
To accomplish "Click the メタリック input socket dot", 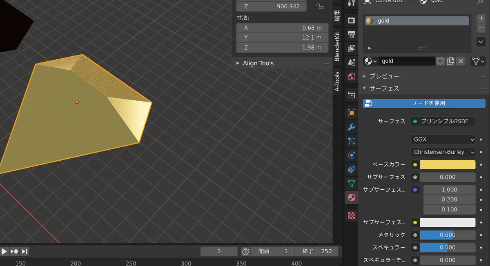I will [x=415, y=235].
